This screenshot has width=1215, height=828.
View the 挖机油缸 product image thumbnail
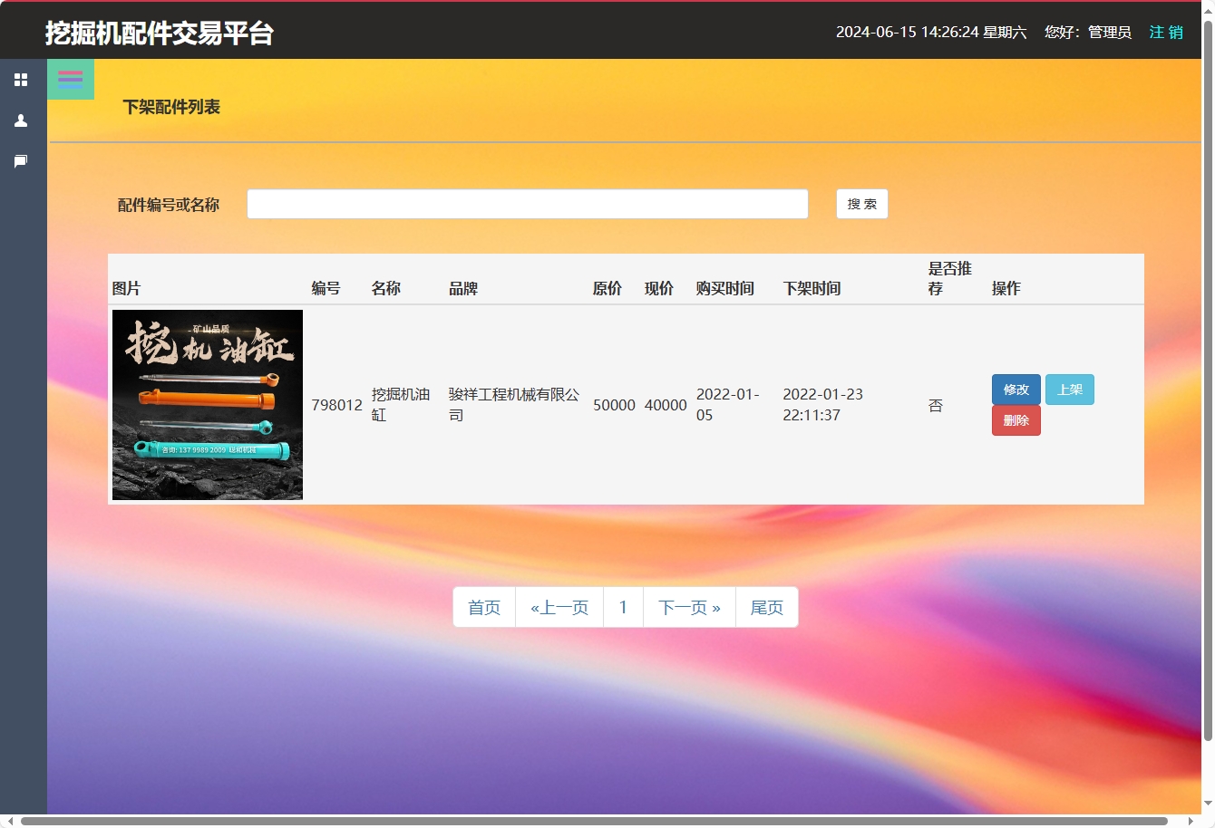pyautogui.click(x=207, y=405)
